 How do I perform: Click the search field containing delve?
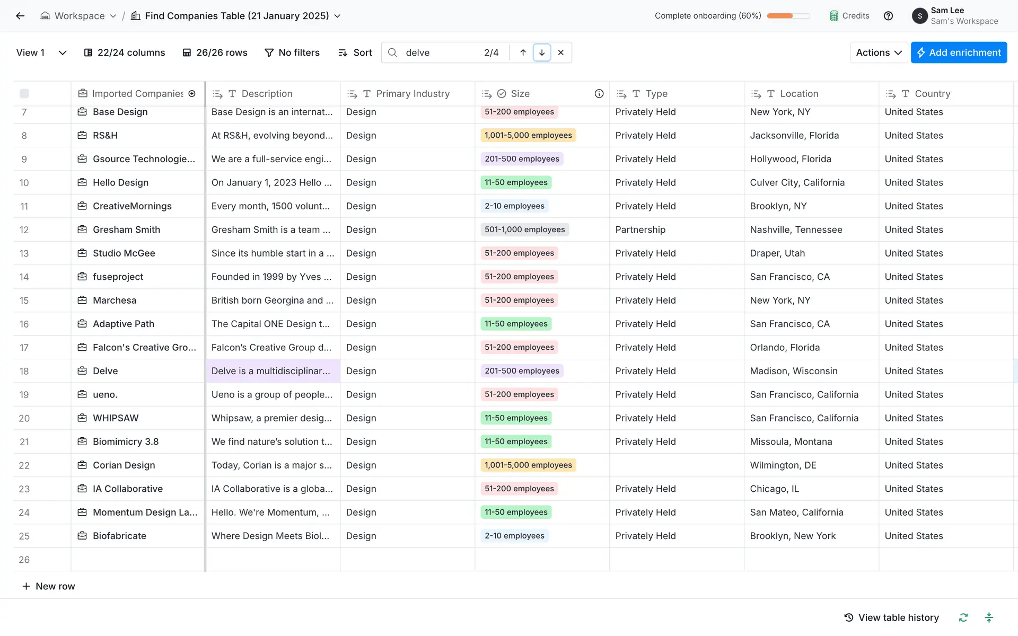coord(440,52)
